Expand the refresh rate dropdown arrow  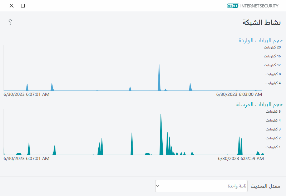point(158,186)
